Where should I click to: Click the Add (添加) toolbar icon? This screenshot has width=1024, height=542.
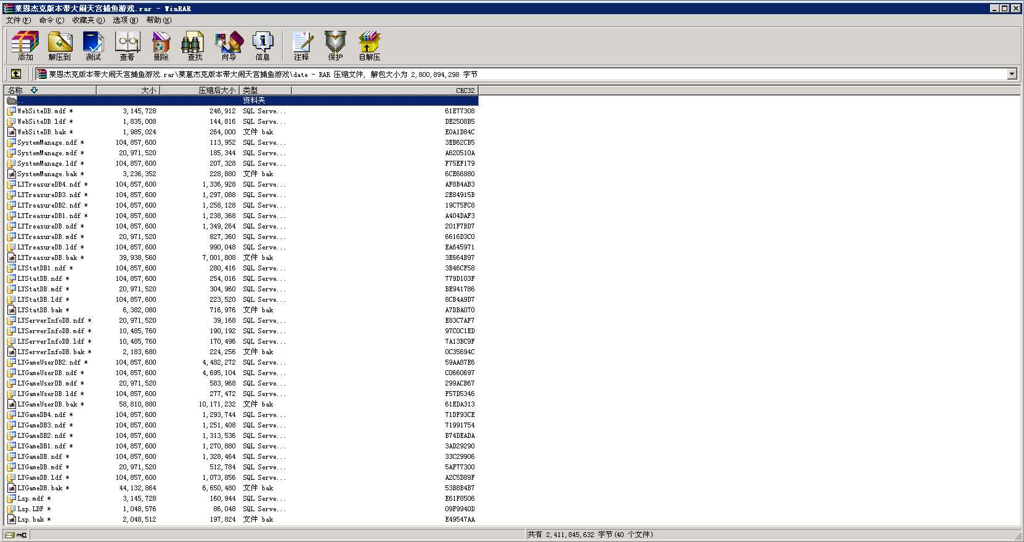click(25, 46)
